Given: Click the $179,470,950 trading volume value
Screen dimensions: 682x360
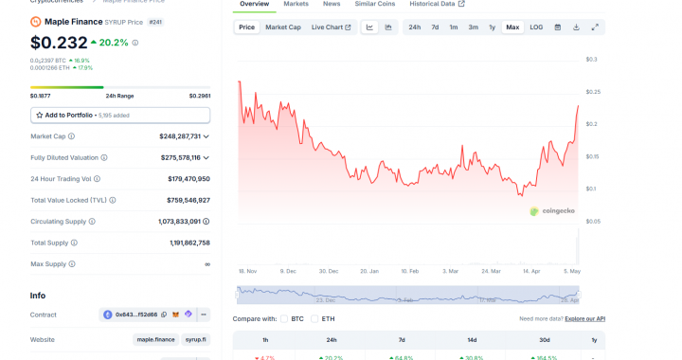Looking at the screenshot, I should 188,179.
